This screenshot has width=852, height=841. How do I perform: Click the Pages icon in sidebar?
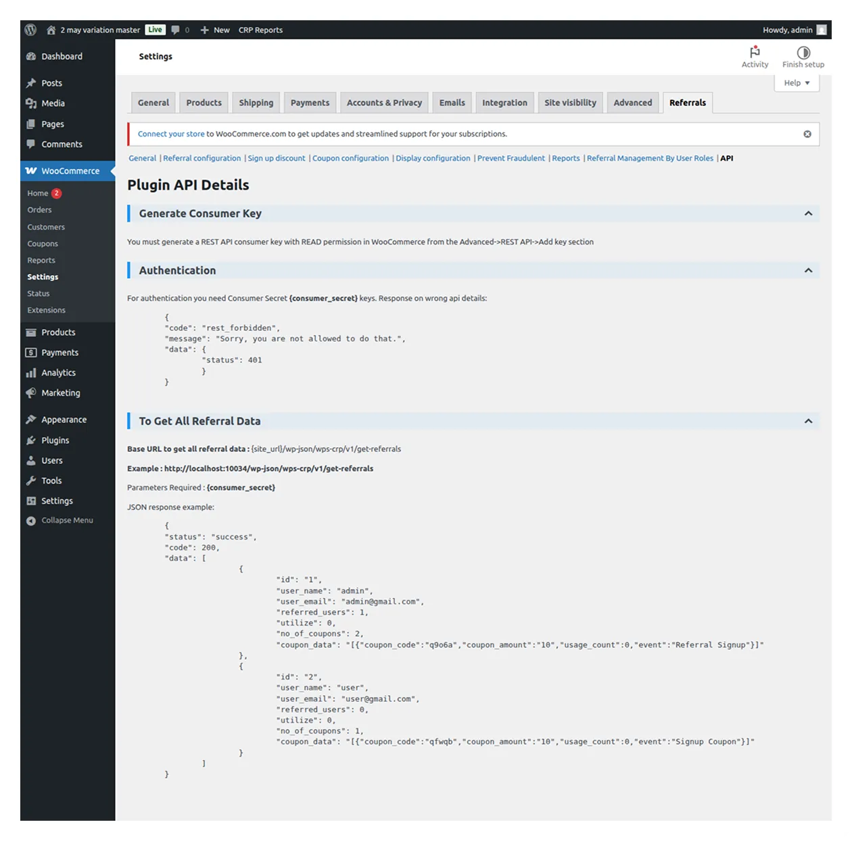31,124
